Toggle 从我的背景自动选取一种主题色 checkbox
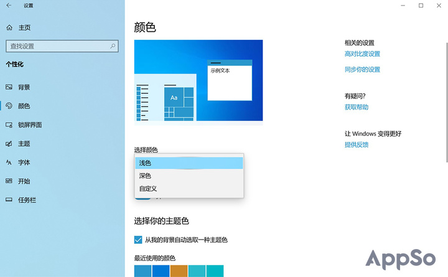The image size is (448, 277). [138, 240]
